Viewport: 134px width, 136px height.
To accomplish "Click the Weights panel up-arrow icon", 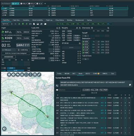I will coord(77,28).
